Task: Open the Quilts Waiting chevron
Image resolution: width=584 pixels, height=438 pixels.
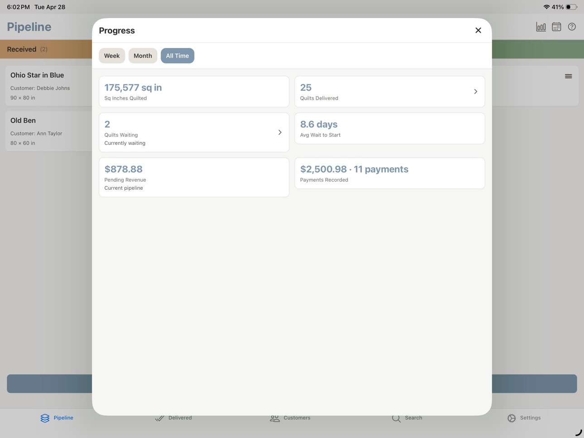Action: [x=280, y=132]
